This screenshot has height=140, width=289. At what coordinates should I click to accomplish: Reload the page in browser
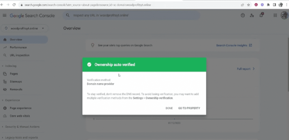(14, 5)
